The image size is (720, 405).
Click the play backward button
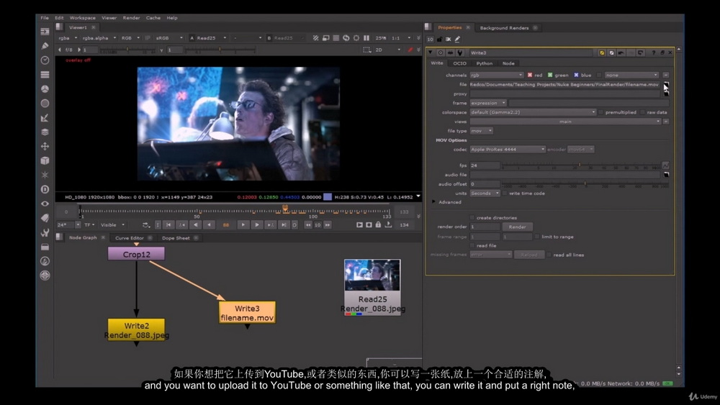pyautogui.click(x=210, y=224)
